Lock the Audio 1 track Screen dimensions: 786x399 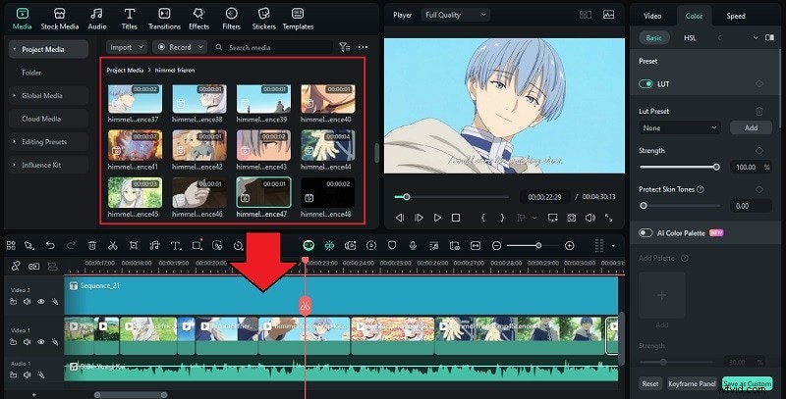pyautogui.click(x=14, y=374)
